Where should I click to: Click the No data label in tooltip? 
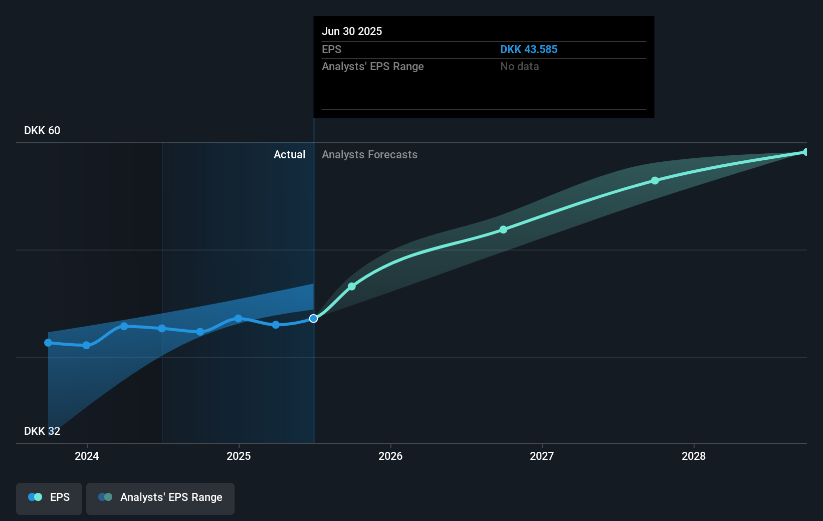[520, 66]
